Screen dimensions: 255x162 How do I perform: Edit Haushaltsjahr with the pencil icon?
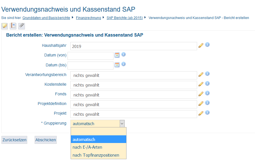pos(201,45)
